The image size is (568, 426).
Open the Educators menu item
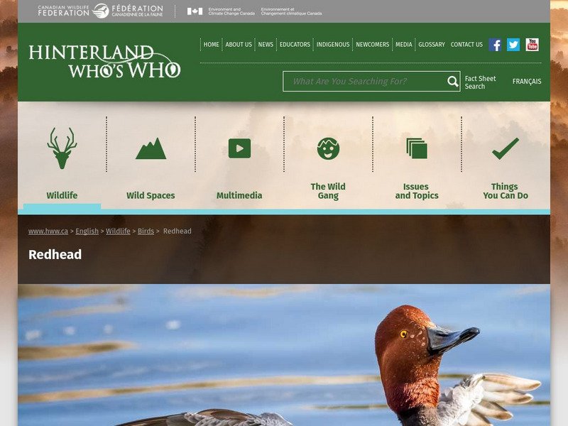point(295,45)
